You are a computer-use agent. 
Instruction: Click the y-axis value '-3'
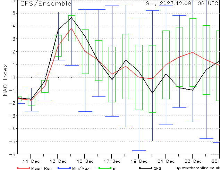point(12,116)
